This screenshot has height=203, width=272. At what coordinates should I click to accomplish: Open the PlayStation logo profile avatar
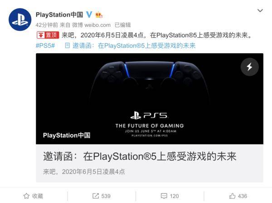[20, 20]
